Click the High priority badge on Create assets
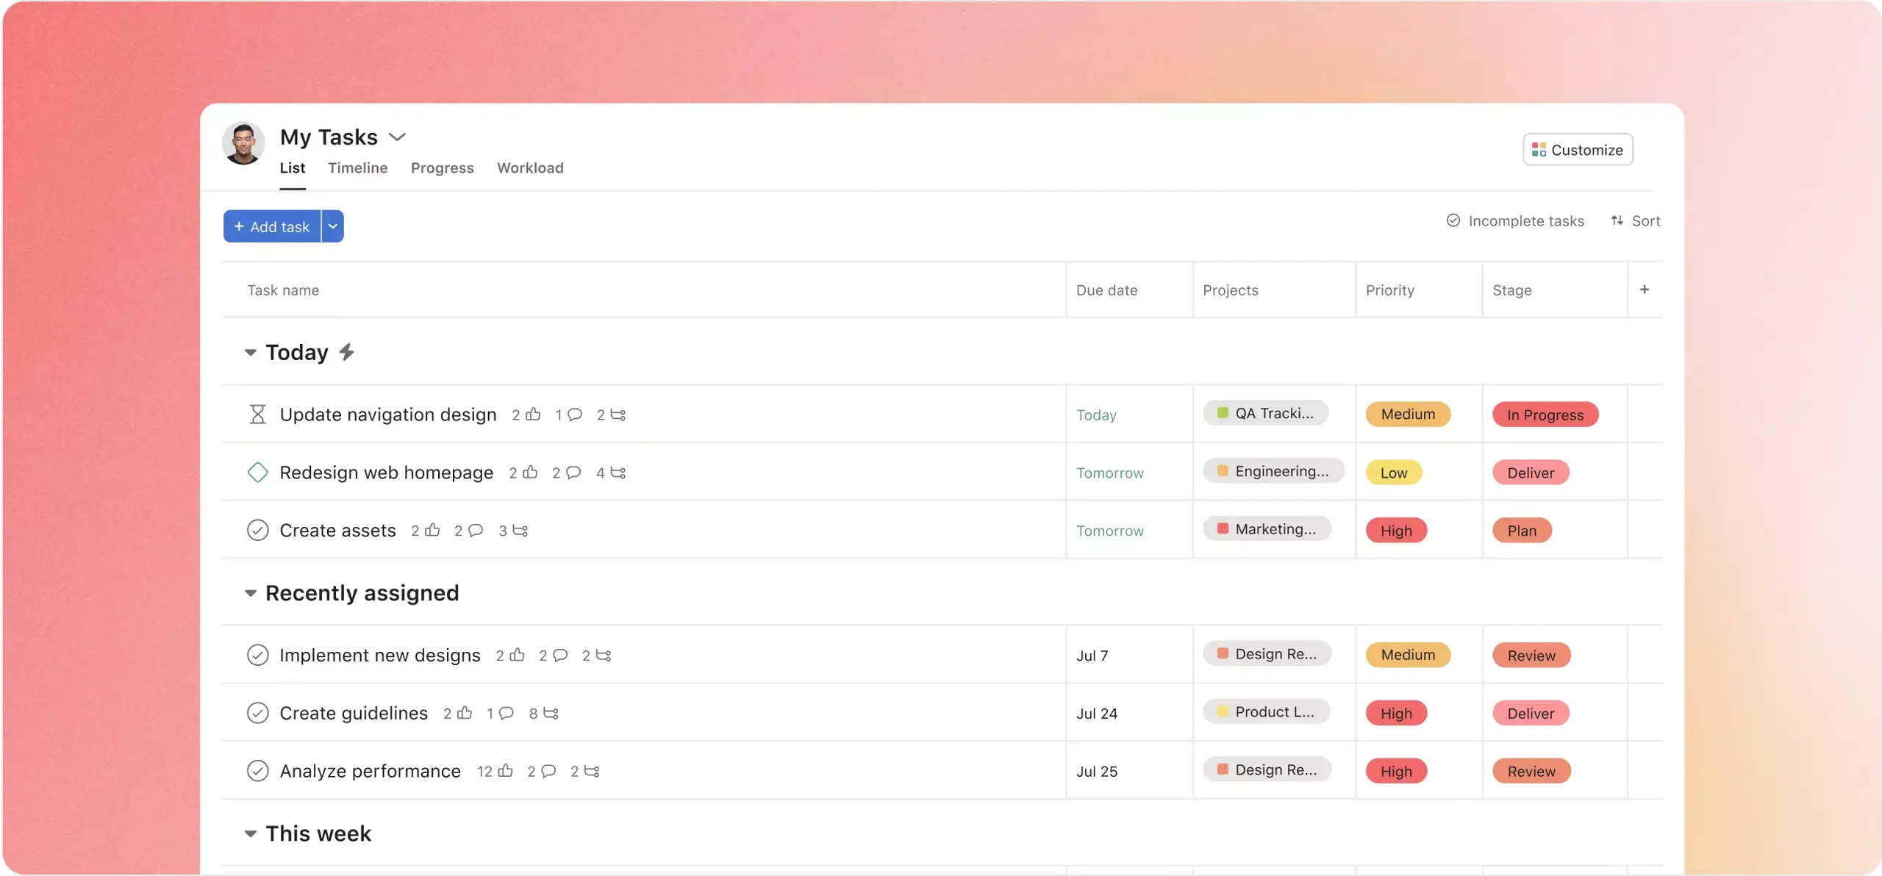 pyautogui.click(x=1396, y=529)
